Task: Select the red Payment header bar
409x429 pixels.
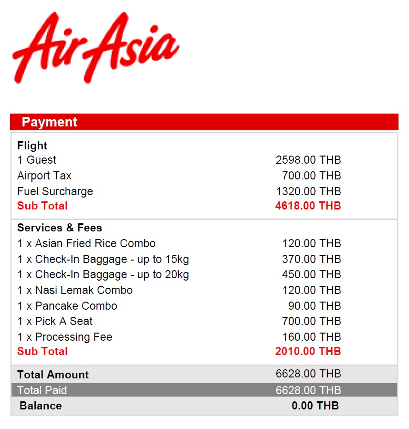Action: tap(204, 122)
